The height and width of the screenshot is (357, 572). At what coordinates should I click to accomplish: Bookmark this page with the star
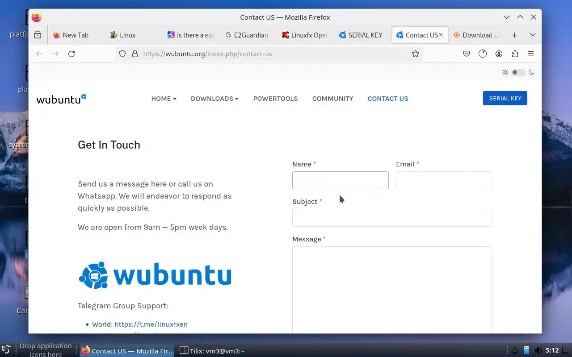click(x=416, y=54)
